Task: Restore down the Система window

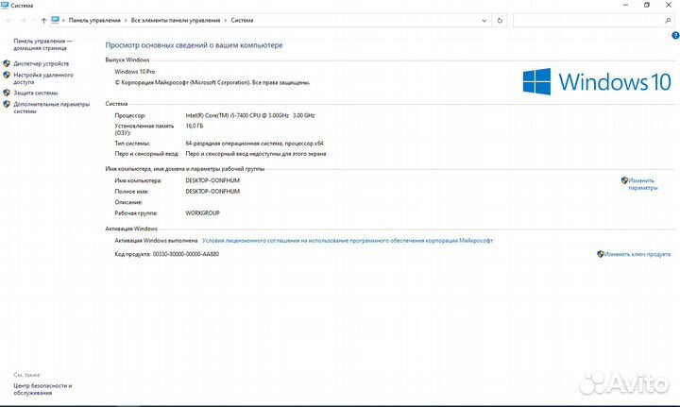Action: 647,6
